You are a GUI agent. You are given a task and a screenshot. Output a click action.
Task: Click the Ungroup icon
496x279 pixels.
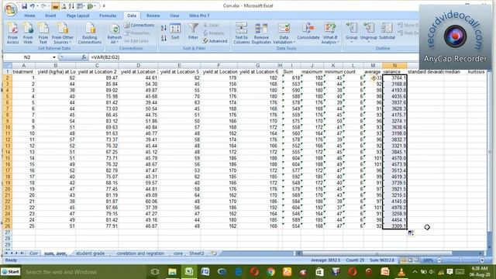369,29
